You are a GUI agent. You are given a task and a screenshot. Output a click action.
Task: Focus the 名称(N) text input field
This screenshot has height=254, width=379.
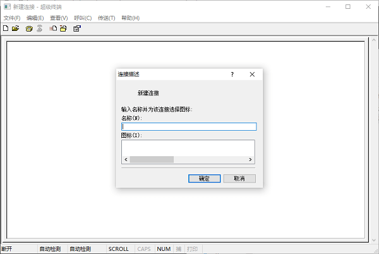189,126
